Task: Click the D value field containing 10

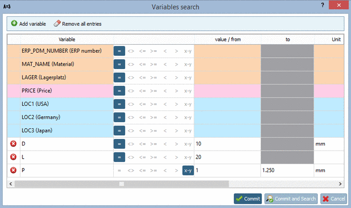Action: click(227, 144)
